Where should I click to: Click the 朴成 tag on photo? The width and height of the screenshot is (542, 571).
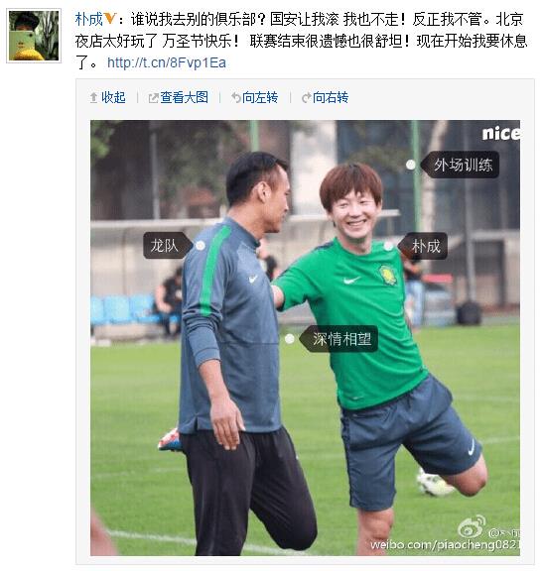[x=422, y=246]
